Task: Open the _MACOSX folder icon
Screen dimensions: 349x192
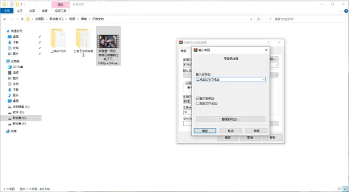Action: pyautogui.click(x=58, y=38)
